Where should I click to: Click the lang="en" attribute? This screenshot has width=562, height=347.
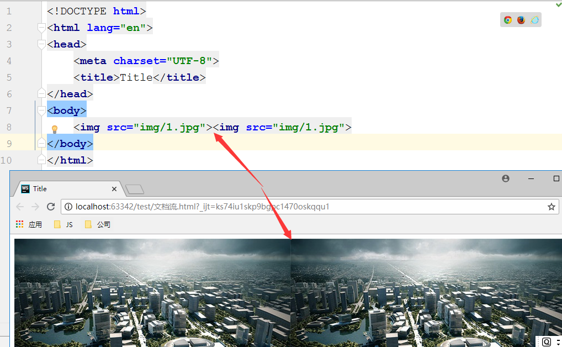click(116, 28)
